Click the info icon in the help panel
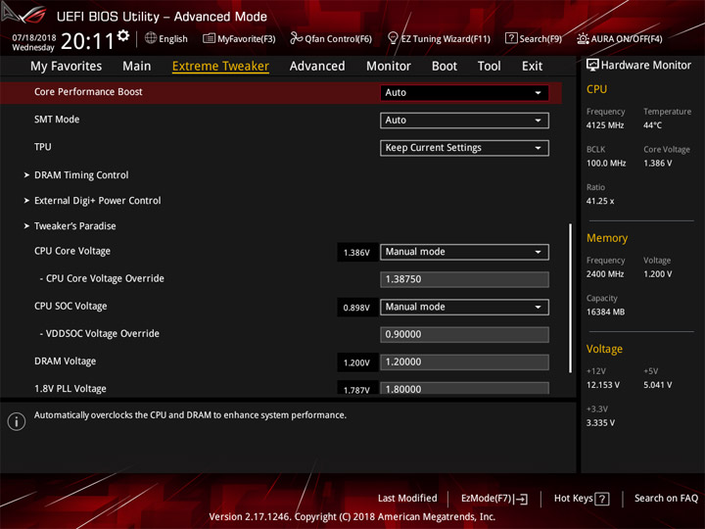Image resolution: width=705 pixels, height=529 pixels. click(x=17, y=421)
